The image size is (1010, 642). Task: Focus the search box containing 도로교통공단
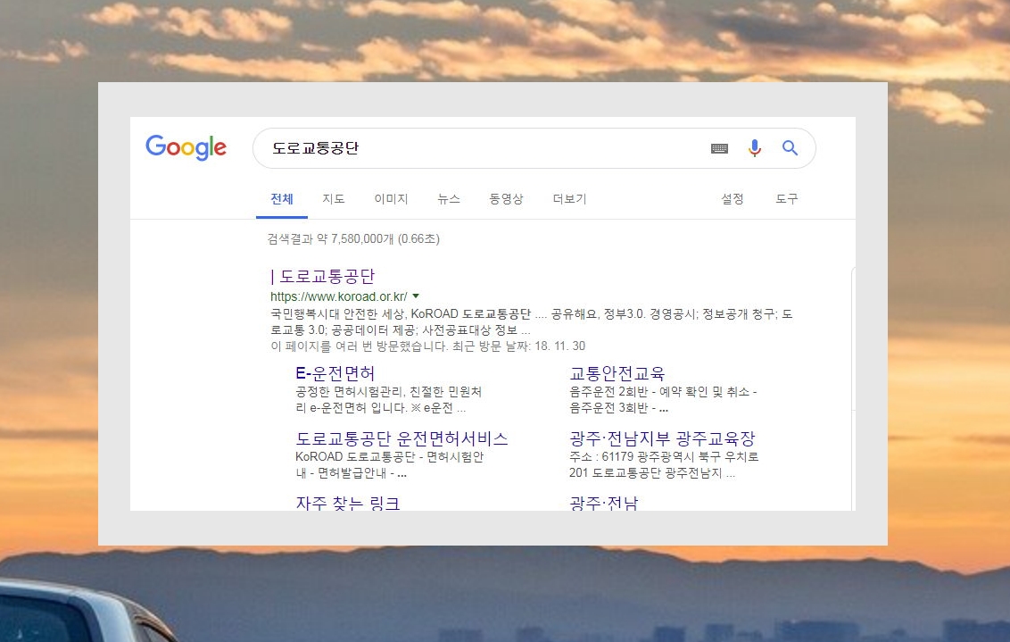[534, 148]
